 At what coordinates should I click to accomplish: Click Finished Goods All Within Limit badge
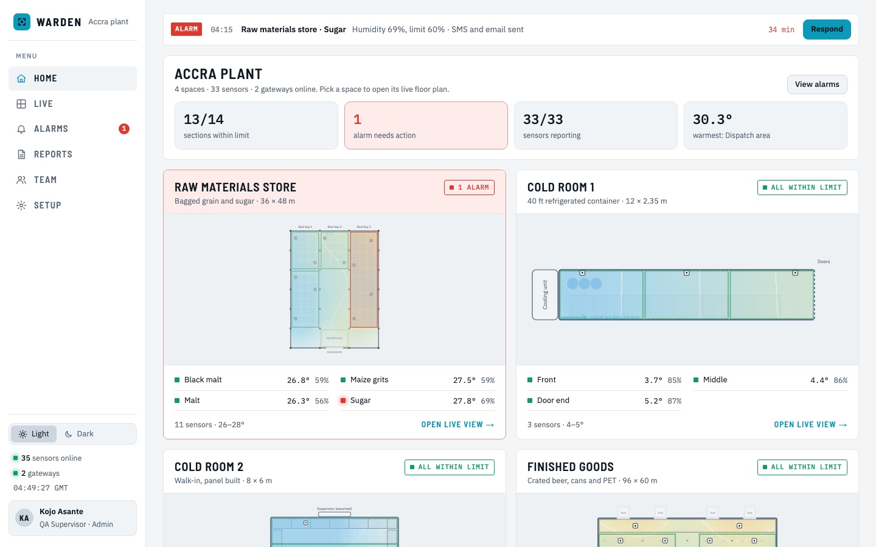802,467
